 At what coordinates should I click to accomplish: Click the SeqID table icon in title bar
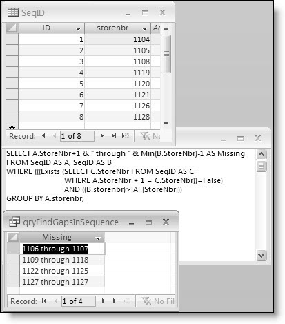point(13,12)
